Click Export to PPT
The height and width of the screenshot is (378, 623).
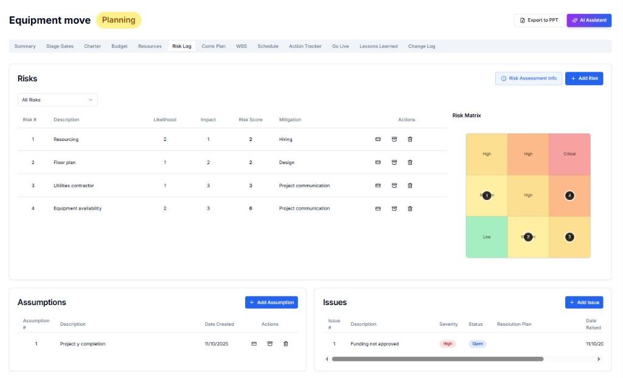(538, 20)
